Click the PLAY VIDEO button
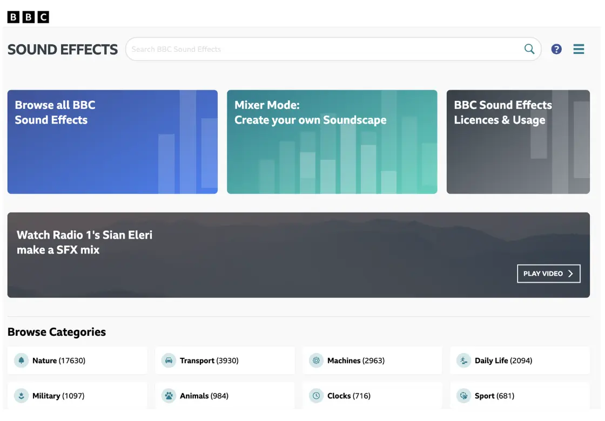Viewport: 605px width, 421px height. point(548,273)
